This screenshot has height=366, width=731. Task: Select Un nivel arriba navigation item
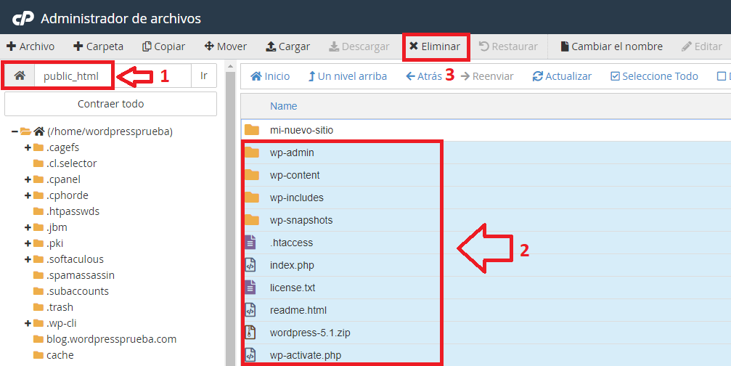(348, 76)
